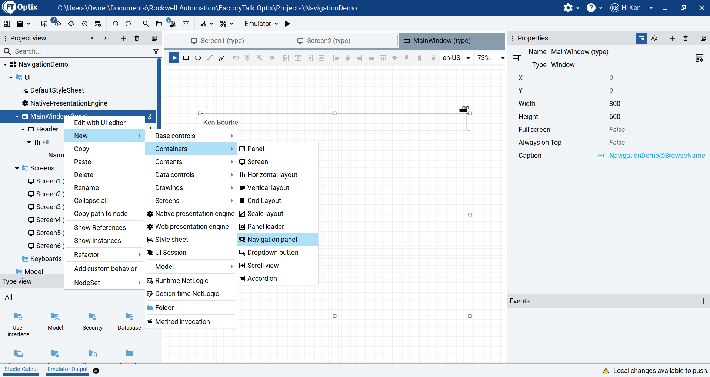Viewport: 710px width, 377px height.
Task: Open the en-US locale dropdown
Action: (x=456, y=58)
